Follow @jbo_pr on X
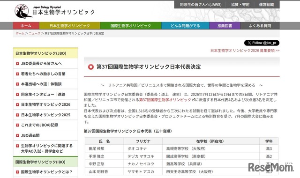This screenshot has width=300, height=178. (262, 43)
